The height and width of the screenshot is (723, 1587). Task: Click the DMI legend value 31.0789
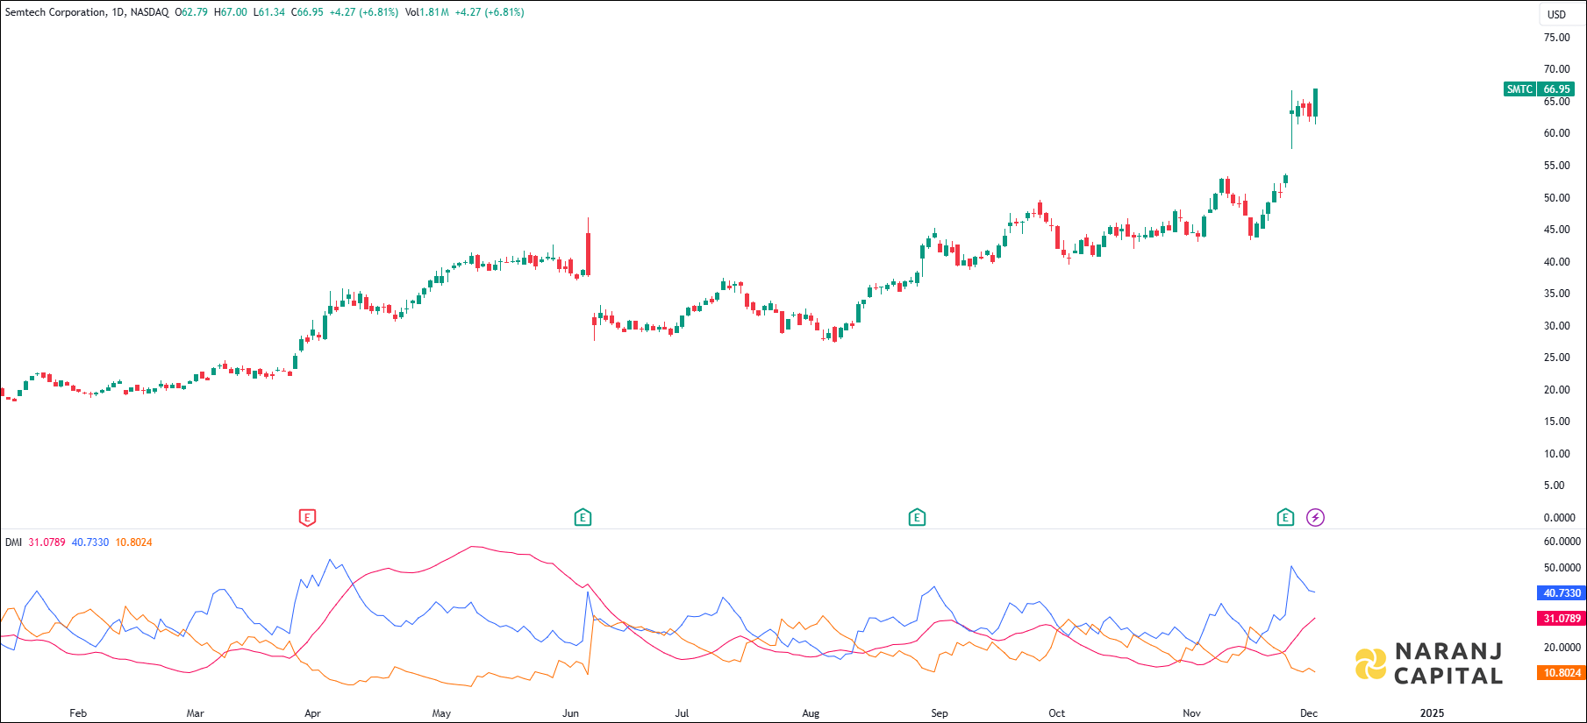[x=46, y=542]
